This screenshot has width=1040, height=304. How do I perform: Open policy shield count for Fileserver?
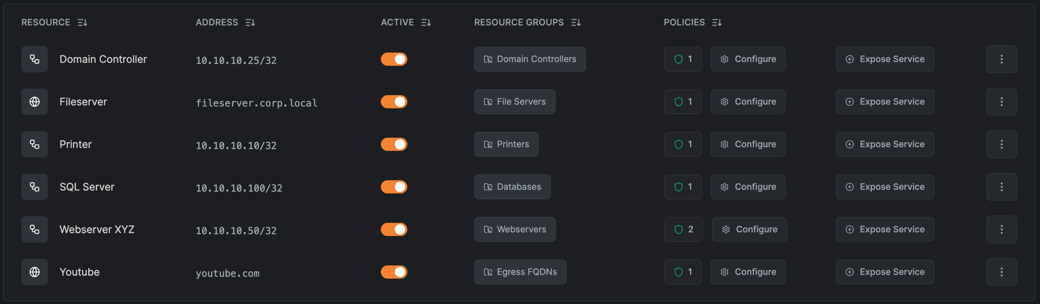tap(683, 102)
